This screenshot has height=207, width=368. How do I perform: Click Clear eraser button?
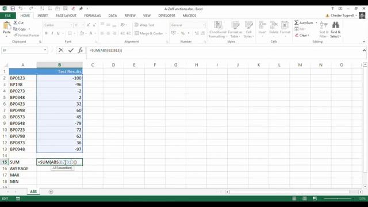tap(302, 35)
